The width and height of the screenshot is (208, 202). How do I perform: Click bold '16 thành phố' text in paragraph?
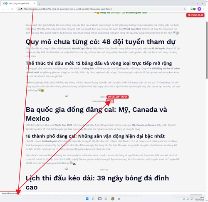(x=49, y=141)
